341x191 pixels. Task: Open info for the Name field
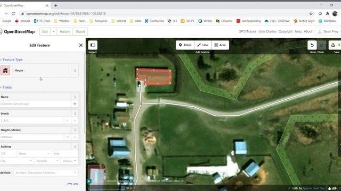pyautogui.click(x=75, y=97)
